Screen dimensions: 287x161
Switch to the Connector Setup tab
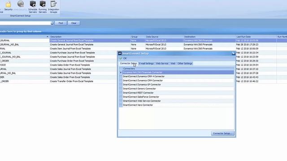tap(128, 64)
